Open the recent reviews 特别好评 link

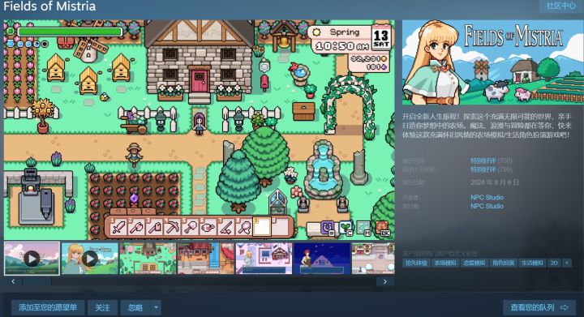pos(483,161)
